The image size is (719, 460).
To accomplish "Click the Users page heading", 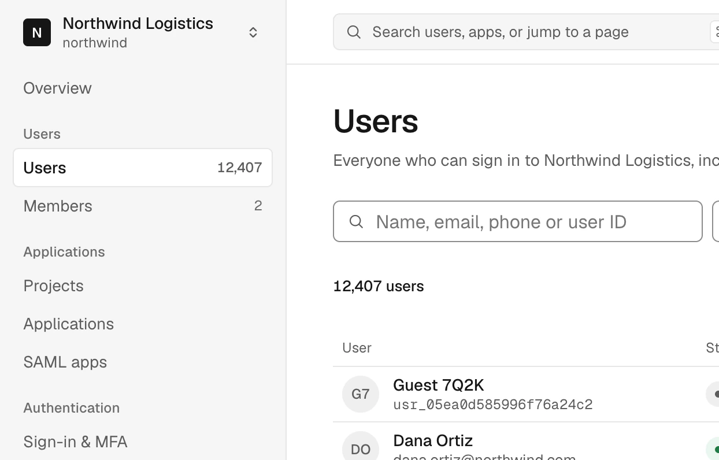I will point(376,121).
